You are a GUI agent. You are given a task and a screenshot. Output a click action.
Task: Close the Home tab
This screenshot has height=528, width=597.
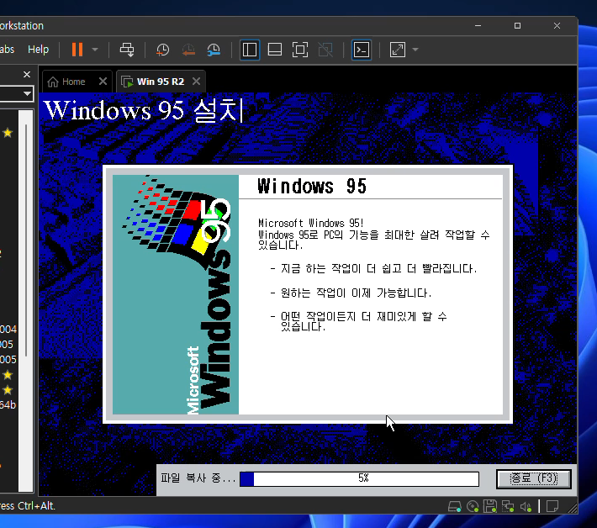tap(103, 81)
